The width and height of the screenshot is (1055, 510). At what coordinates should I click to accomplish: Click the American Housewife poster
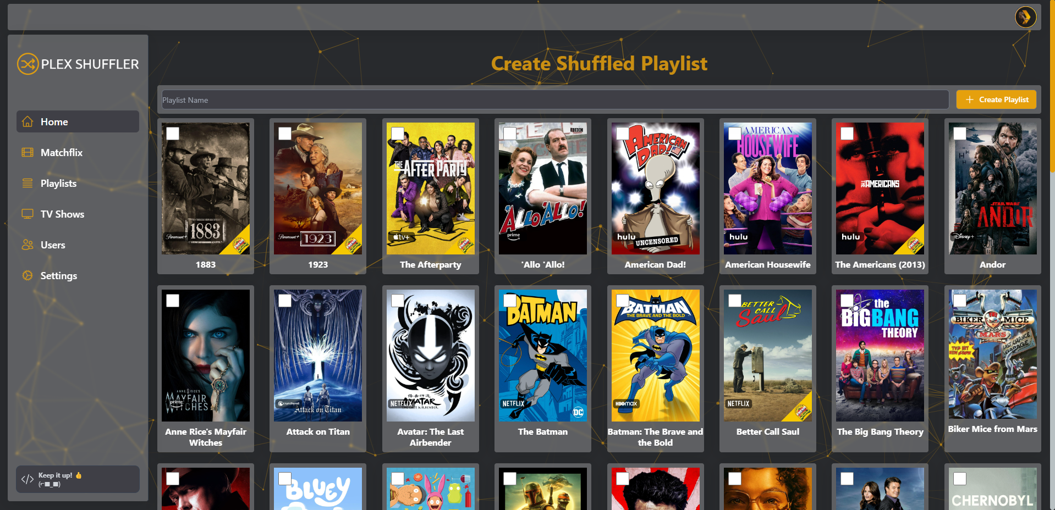tap(768, 189)
